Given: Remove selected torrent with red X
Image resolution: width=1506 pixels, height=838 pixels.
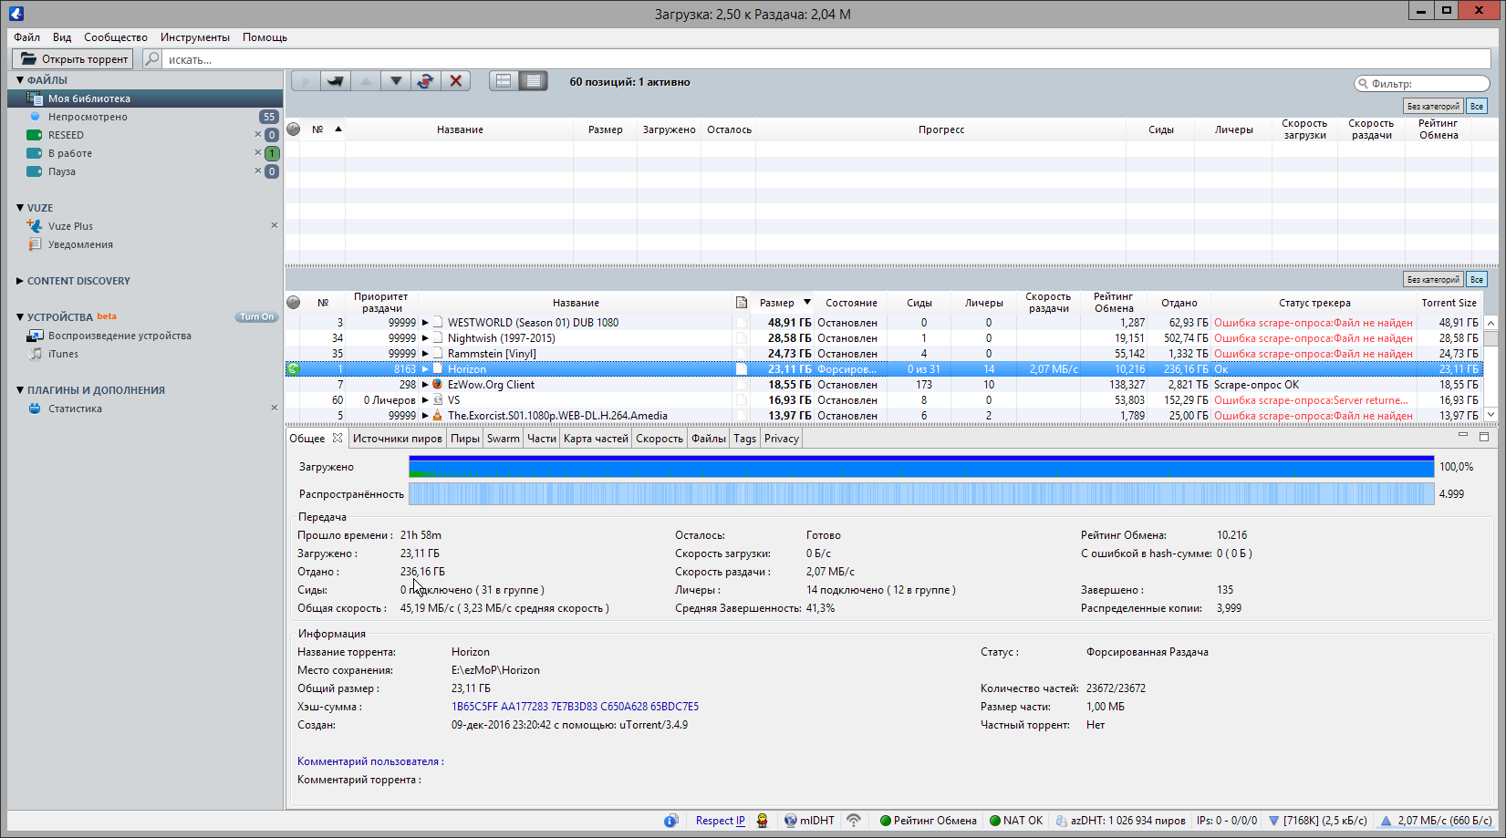Looking at the screenshot, I should click(x=456, y=81).
